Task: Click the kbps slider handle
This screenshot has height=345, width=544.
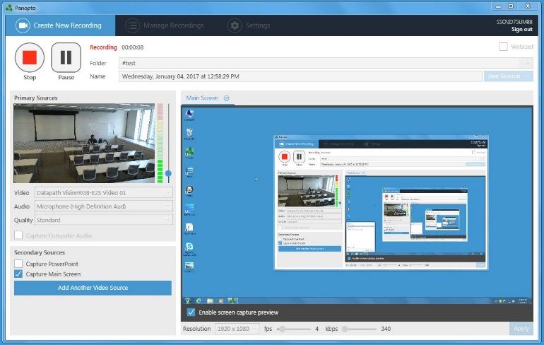Action: tap(345, 329)
